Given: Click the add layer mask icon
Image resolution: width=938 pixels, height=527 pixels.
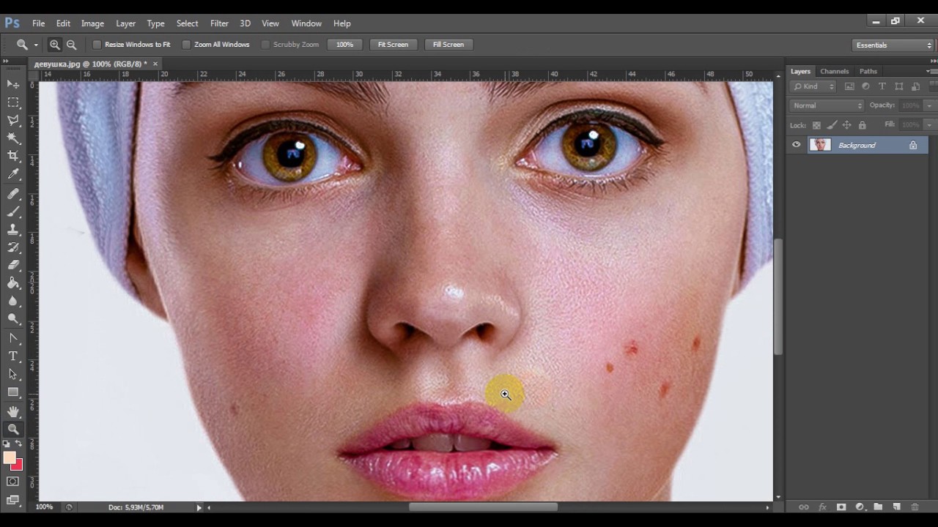Looking at the screenshot, I should click(x=841, y=507).
